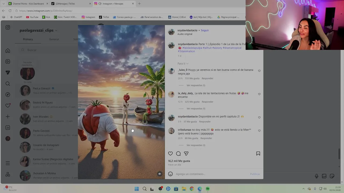Expand replies under crisslunaa's comment

(196, 145)
